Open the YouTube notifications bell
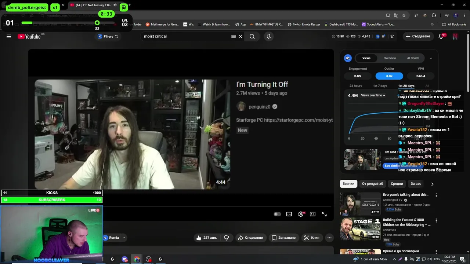 tap(441, 36)
